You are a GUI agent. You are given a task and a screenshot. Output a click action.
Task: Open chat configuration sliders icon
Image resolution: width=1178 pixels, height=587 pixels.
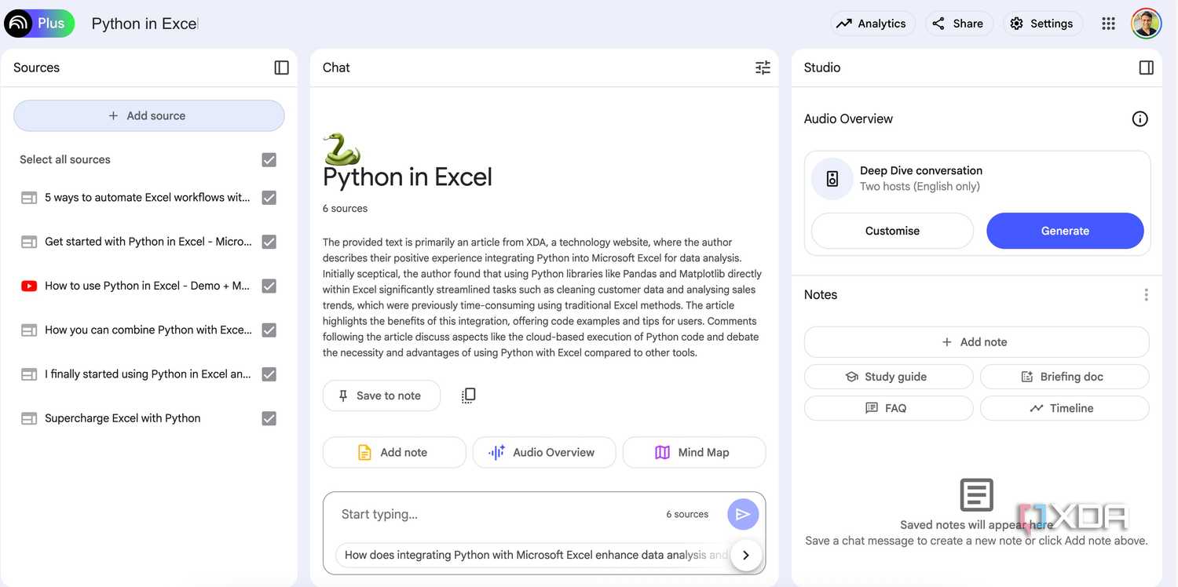click(763, 67)
